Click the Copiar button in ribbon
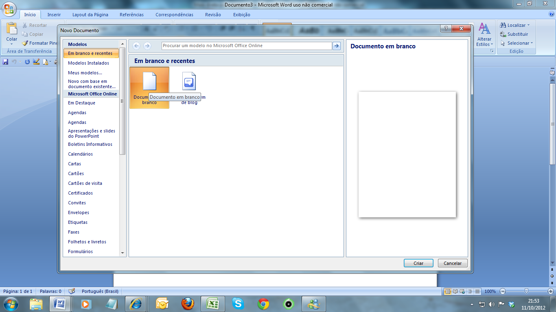 click(33, 34)
